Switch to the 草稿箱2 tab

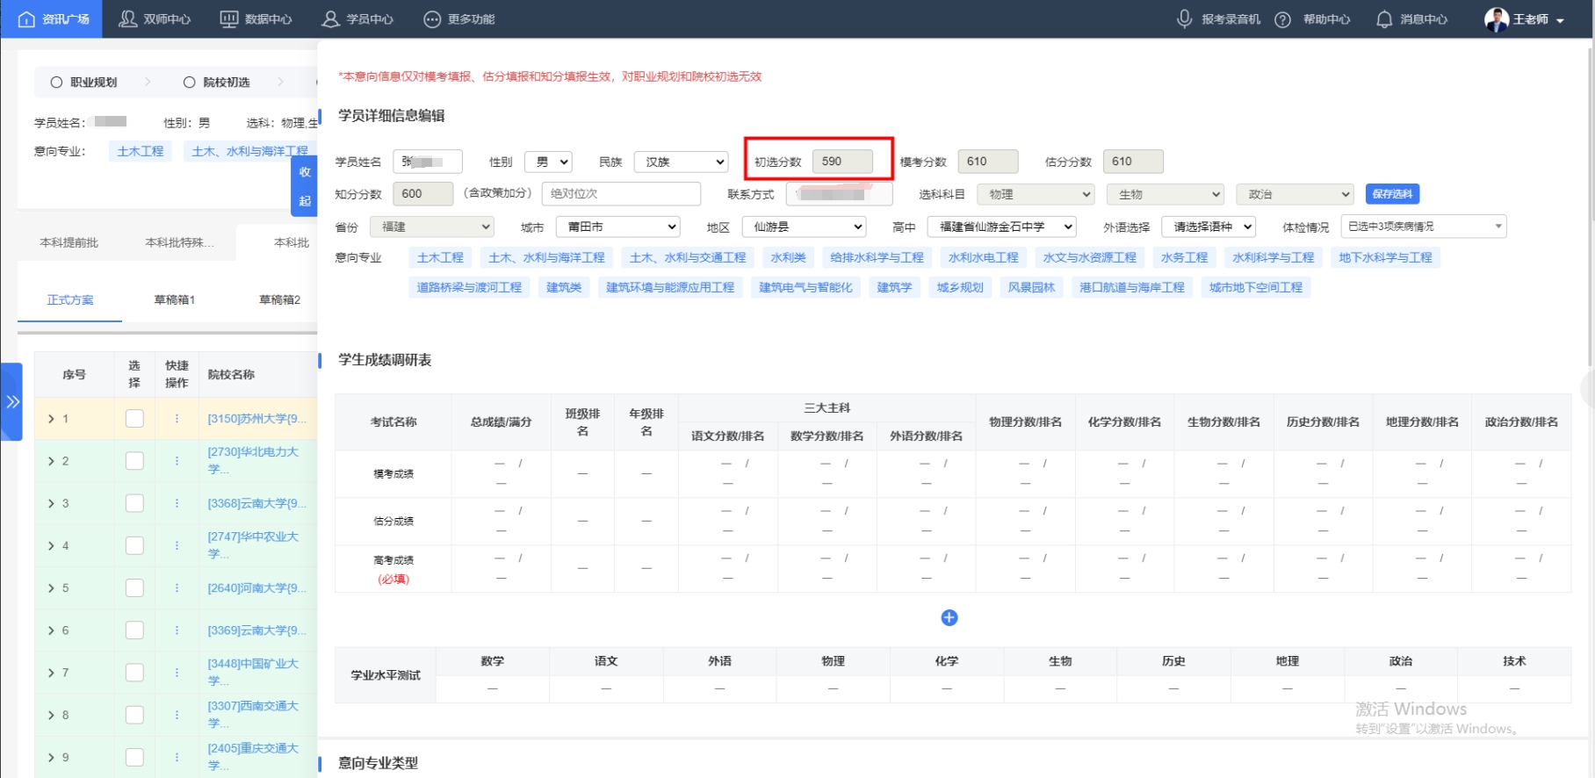[280, 299]
